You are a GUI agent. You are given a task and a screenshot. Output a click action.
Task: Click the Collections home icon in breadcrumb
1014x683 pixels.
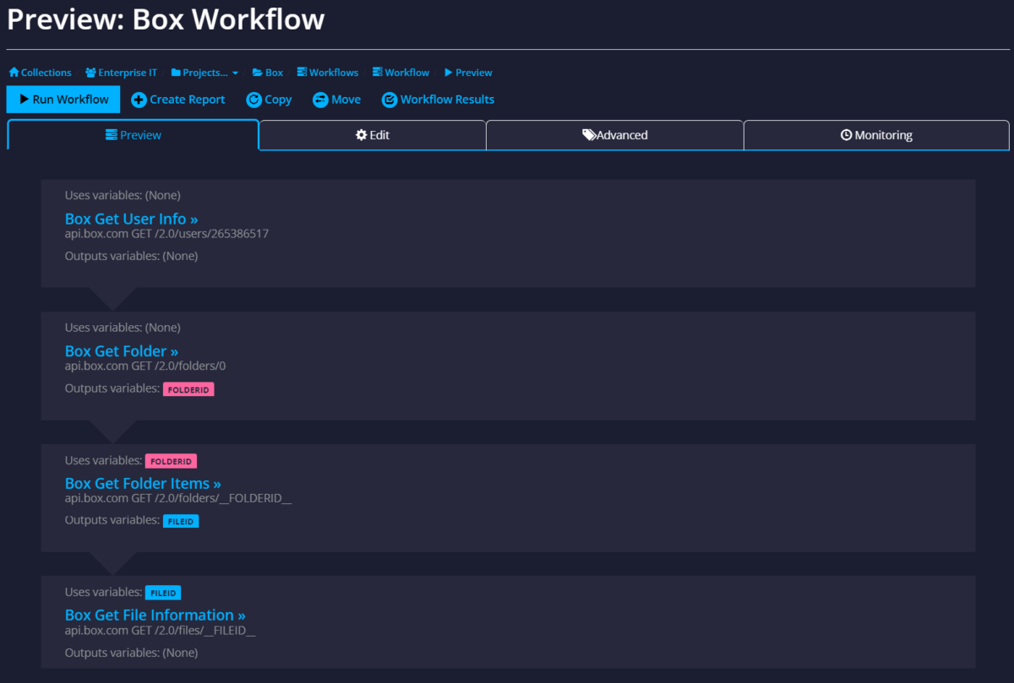click(x=14, y=73)
